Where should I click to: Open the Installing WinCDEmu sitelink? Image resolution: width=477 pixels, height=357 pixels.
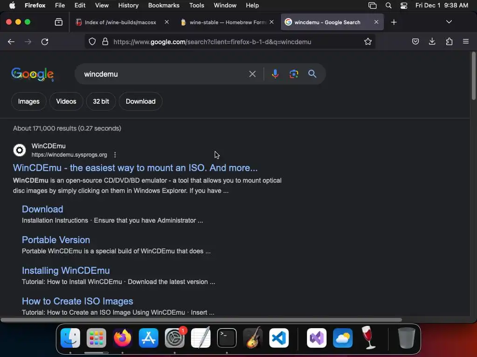point(66,271)
